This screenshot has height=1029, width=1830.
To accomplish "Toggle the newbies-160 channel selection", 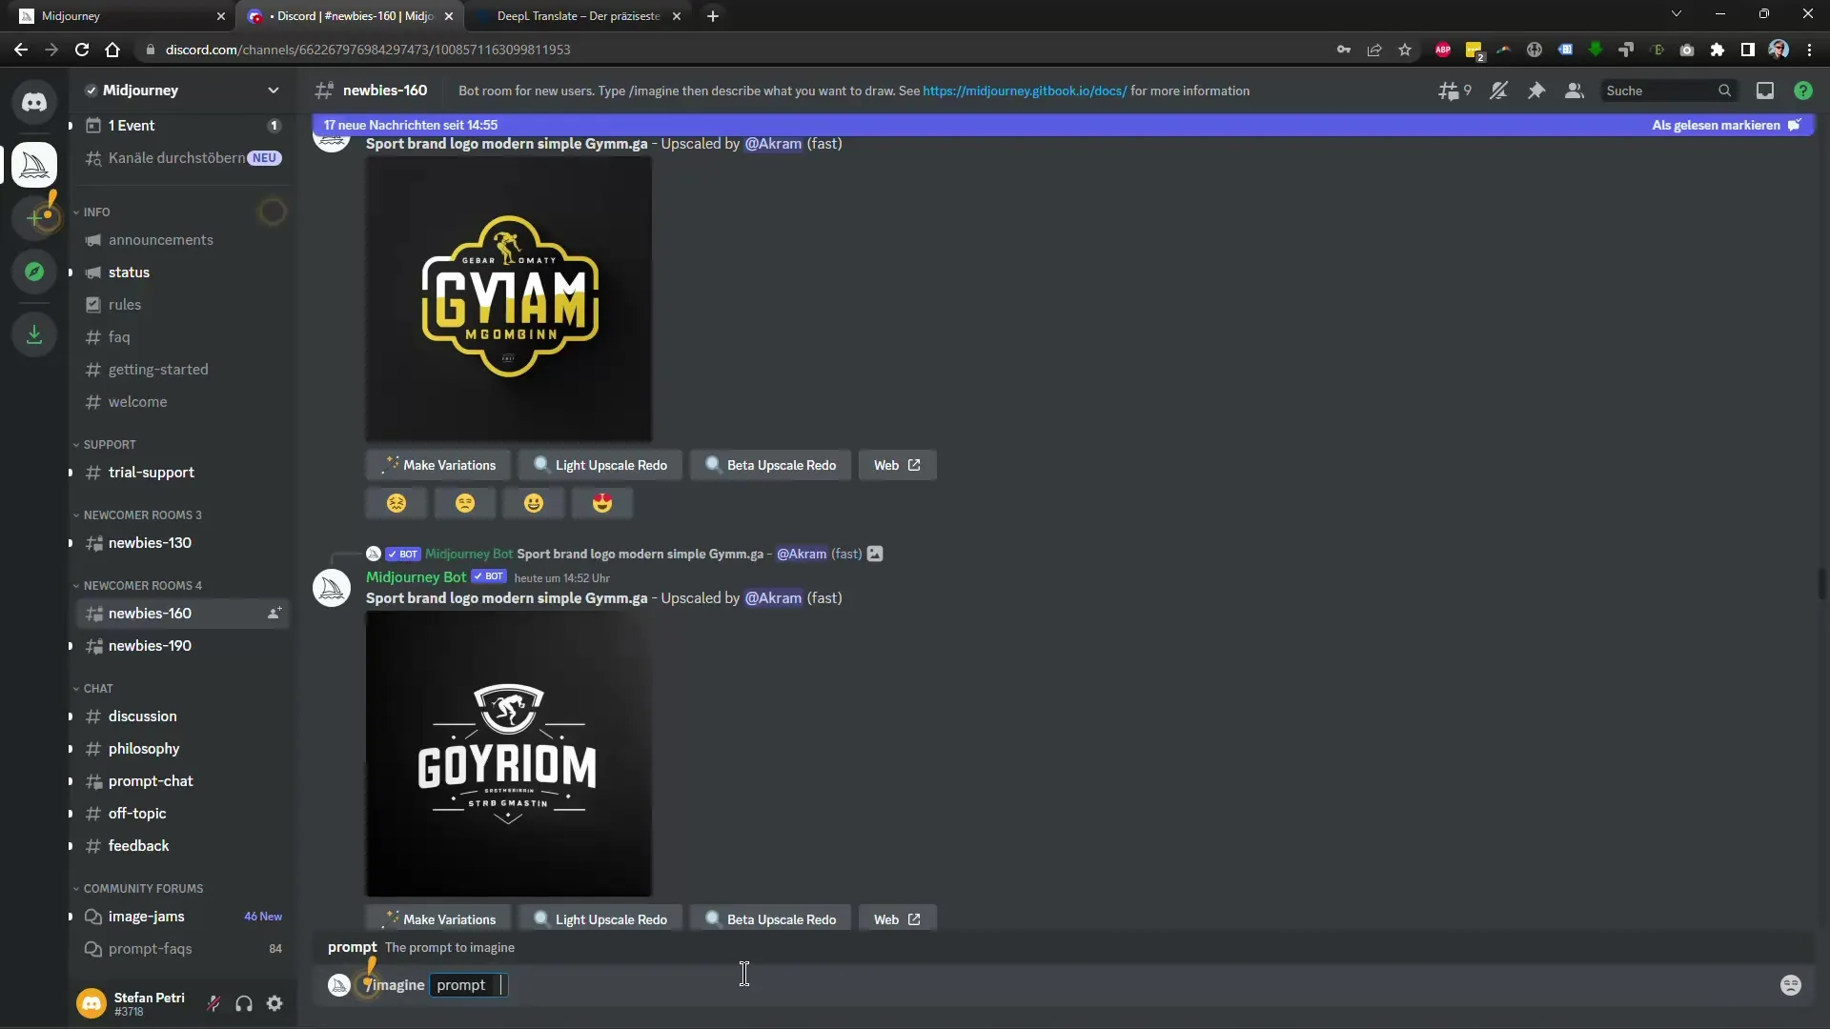I will coord(151,614).
